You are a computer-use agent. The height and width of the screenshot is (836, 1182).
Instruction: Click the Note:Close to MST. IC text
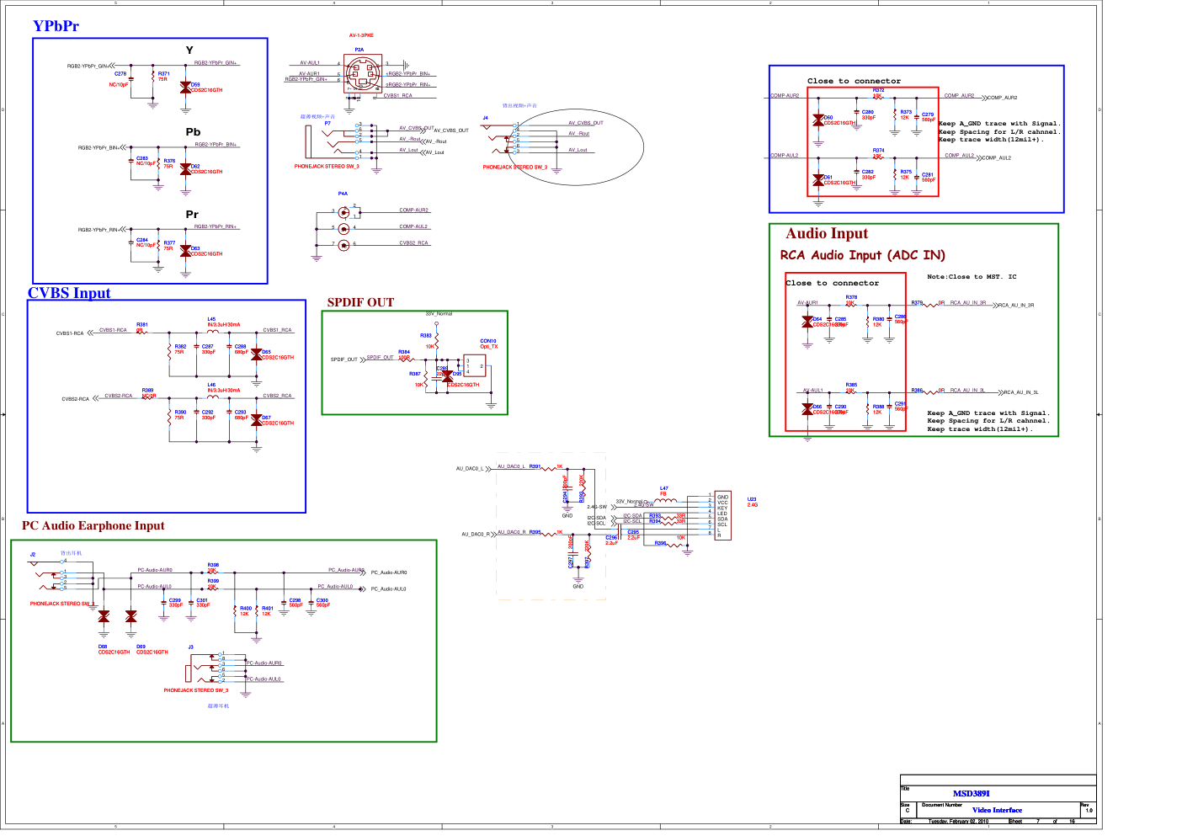(972, 277)
